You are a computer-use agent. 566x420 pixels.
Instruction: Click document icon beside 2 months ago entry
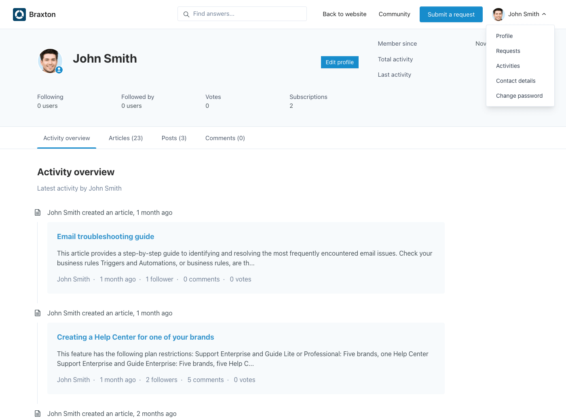(38, 414)
